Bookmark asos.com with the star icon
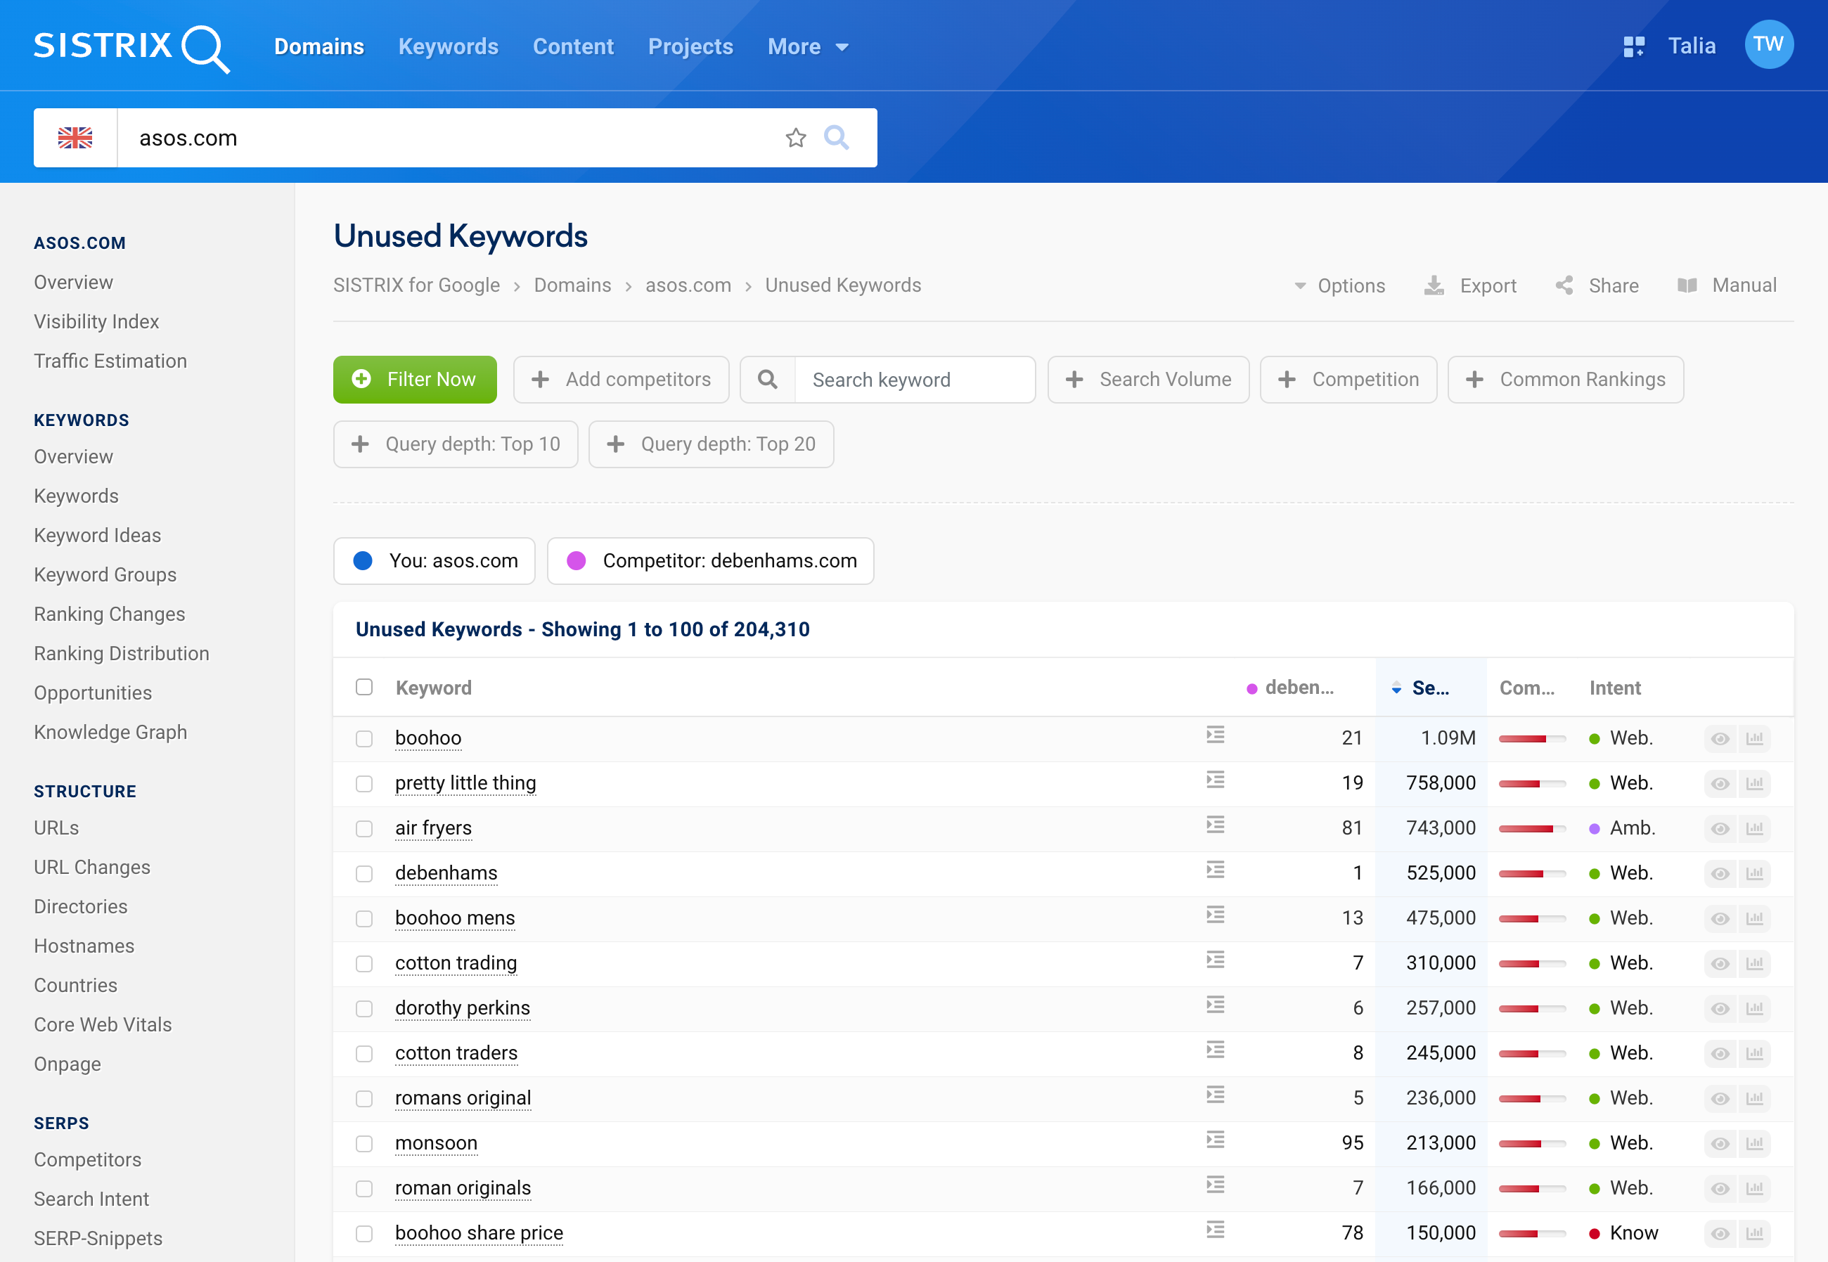This screenshot has width=1828, height=1262. pyautogui.click(x=795, y=138)
